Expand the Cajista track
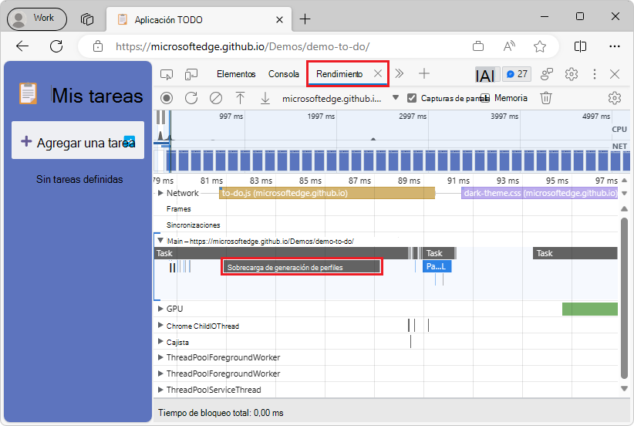The height and width of the screenshot is (426, 634). coord(160,342)
